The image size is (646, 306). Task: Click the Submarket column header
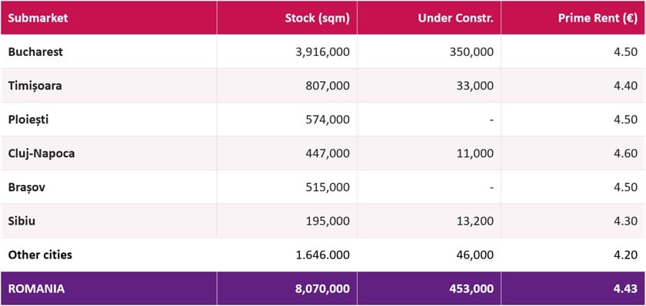[x=38, y=18]
